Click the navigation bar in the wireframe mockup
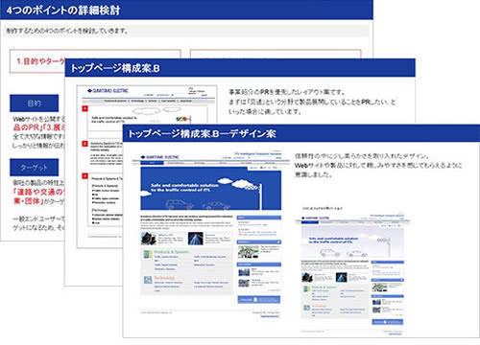This screenshot has height=345, width=480. coord(148,101)
